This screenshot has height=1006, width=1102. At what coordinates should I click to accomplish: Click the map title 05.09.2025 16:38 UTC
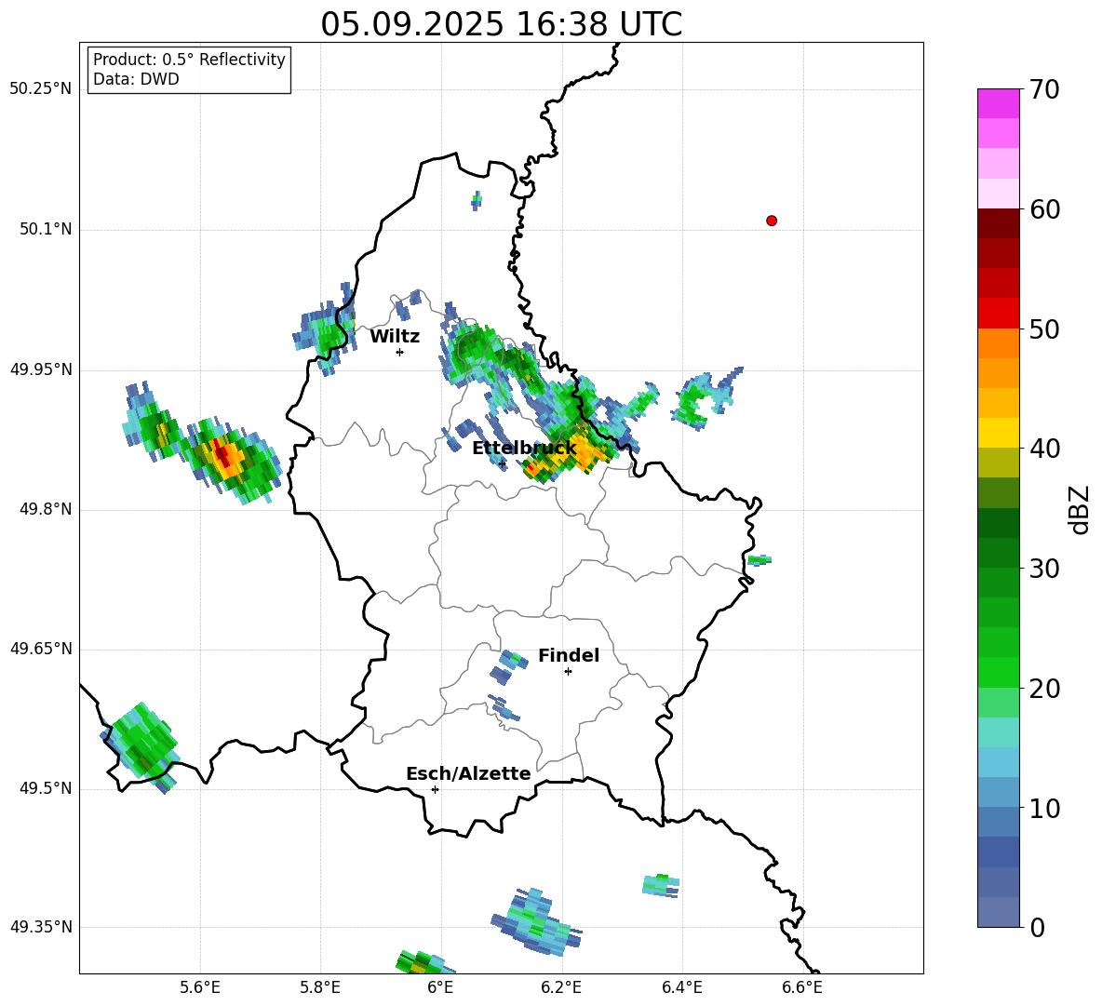(501, 24)
